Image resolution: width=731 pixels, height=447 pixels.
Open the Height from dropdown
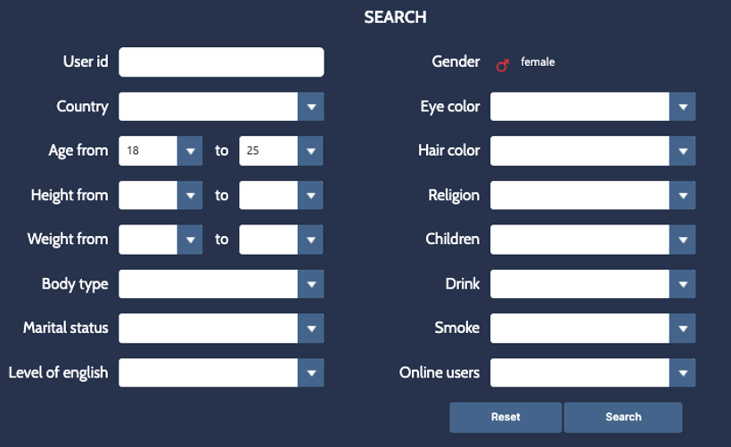point(160,195)
